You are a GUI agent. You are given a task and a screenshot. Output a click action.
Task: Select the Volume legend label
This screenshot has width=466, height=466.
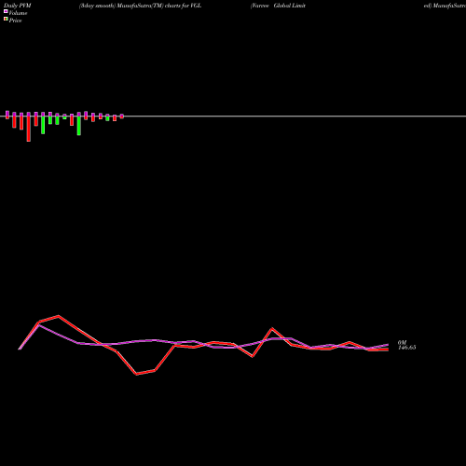pyautogui.click(x=18, y=13)
